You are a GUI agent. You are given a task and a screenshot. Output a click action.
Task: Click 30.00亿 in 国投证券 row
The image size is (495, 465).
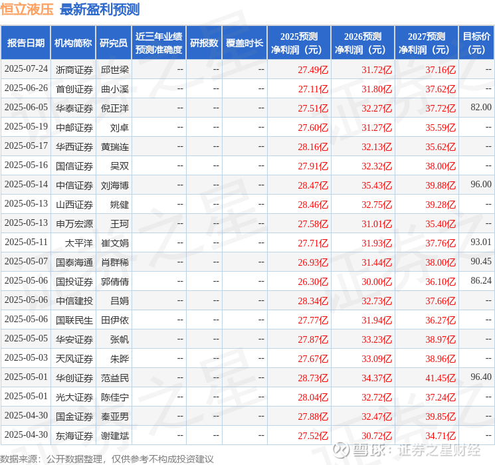[377, 282]
